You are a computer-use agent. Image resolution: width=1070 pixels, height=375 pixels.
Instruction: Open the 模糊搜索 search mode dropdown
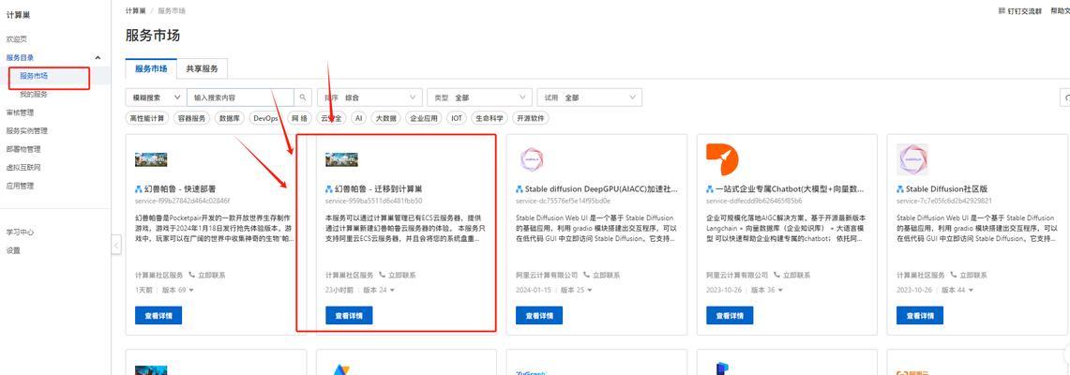point(157,97)
